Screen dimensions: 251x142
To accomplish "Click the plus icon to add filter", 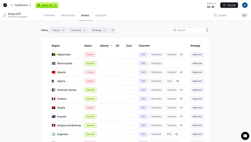I will (x=113, y=30).
